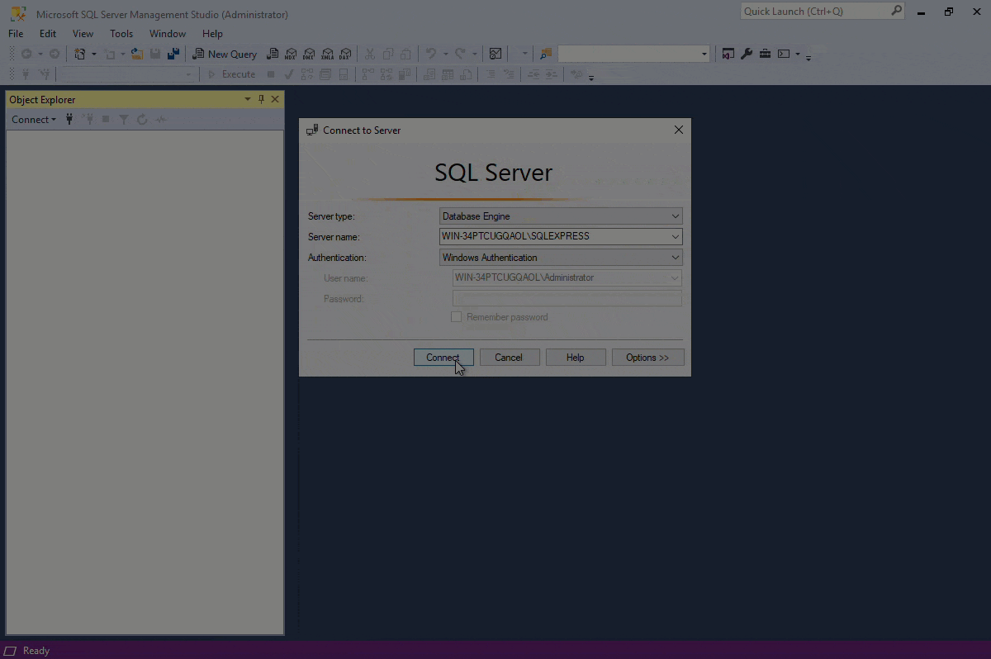991x659 pixels.
Task: Toggle the Remember password checkbox
Action: 456,317
